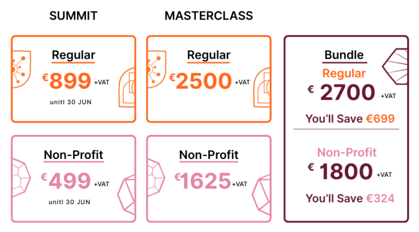Pick the Bundle Non-Profit €1800 option

click(340, 171)
